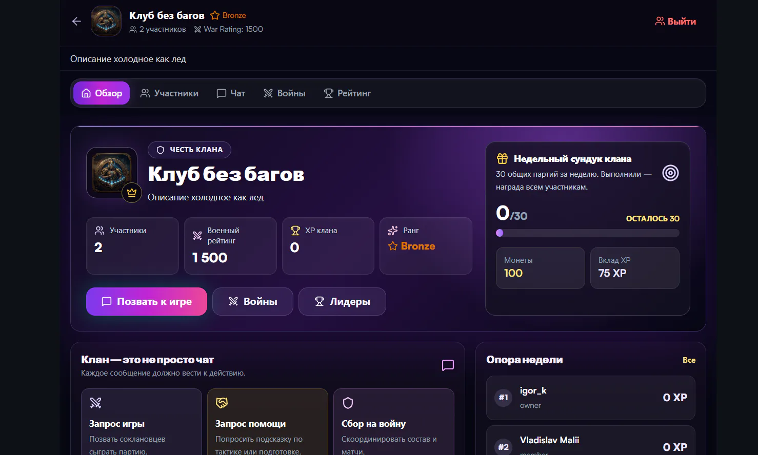The image size is (758, 455).
Task: Click the Военный рейтинг swords icon
Action: pyautogui.click(x=197, y=236)
